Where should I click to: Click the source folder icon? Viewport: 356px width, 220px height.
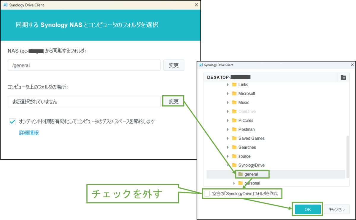pyautogui.click(x=234, y=156)
